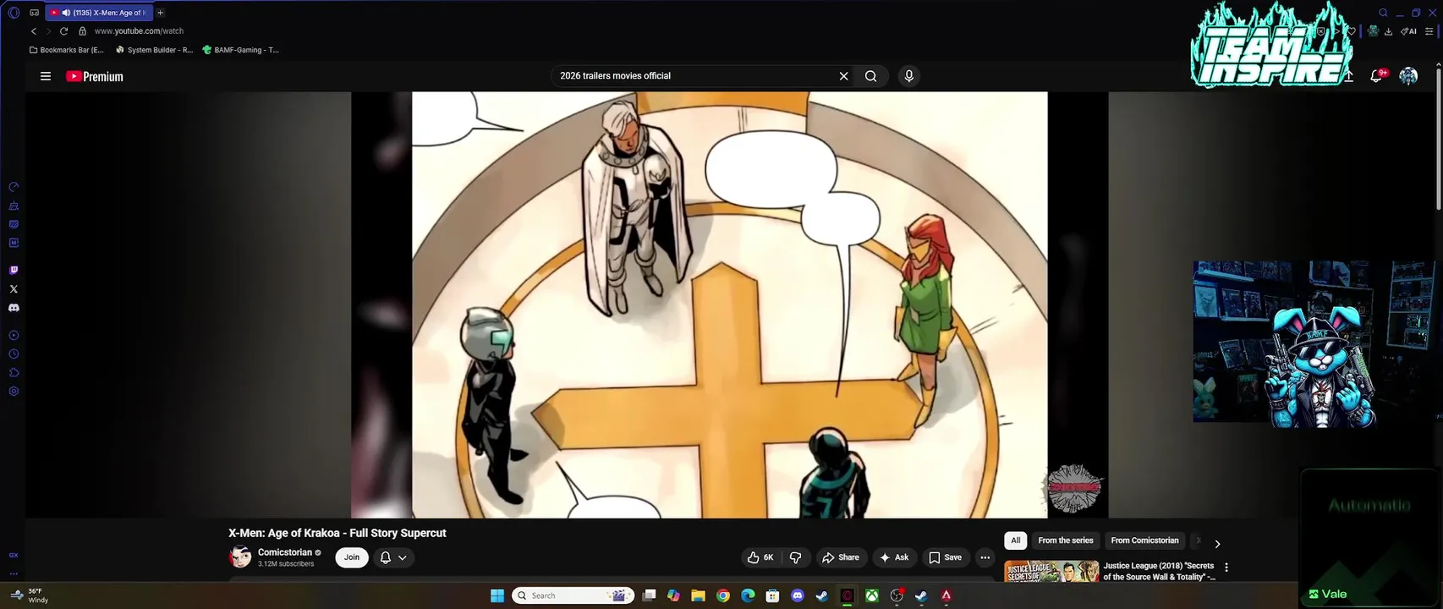Click the Windows taskbar Search box
This screenshot has height=609, width=1443.
573,595
